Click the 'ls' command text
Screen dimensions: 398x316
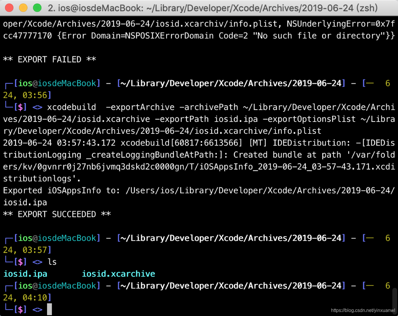(x=52, y=262)
